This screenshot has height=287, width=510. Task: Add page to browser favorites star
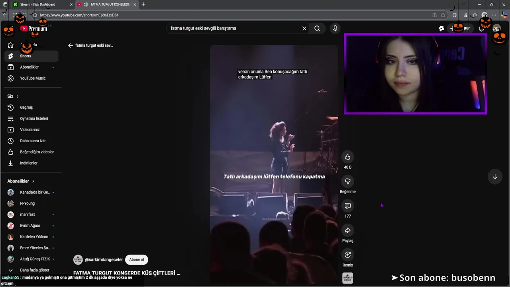coord(443,15)
